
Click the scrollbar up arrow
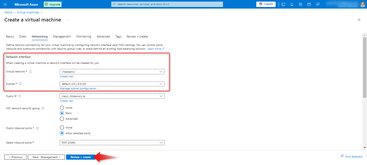pos(365,35)
